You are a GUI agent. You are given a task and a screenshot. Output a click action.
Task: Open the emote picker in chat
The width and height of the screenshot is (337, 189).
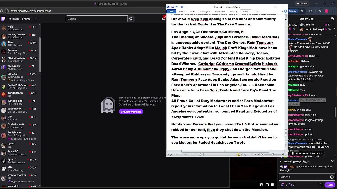click(332, 177)
